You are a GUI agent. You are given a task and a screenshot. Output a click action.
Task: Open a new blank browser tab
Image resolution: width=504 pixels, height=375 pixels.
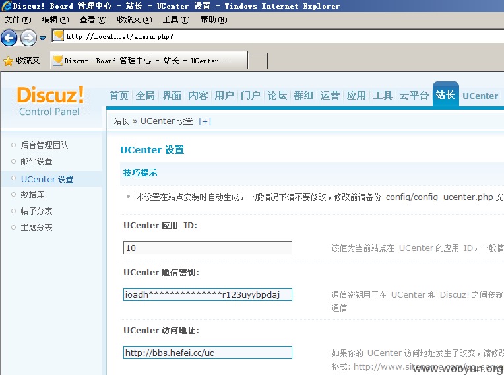pyautogui.click(x=257, y=61)
